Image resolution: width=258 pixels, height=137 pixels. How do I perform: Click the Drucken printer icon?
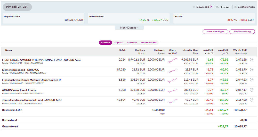(x=217, y=7)
